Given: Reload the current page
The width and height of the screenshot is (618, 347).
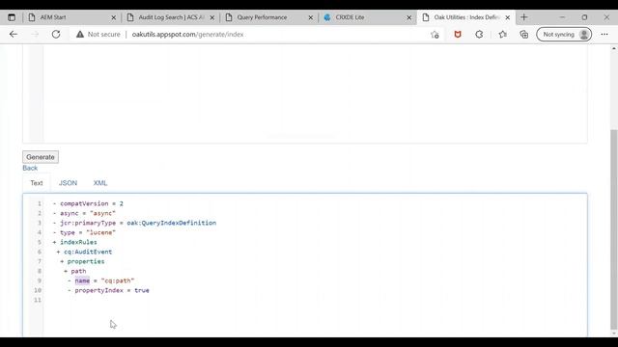Looking at the screenshot, I should pyautogui.click(x=56, y=35).
